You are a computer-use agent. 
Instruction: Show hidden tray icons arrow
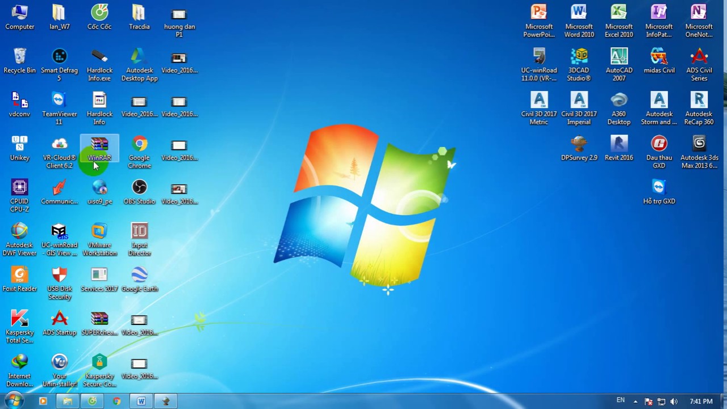coord(635,402)
